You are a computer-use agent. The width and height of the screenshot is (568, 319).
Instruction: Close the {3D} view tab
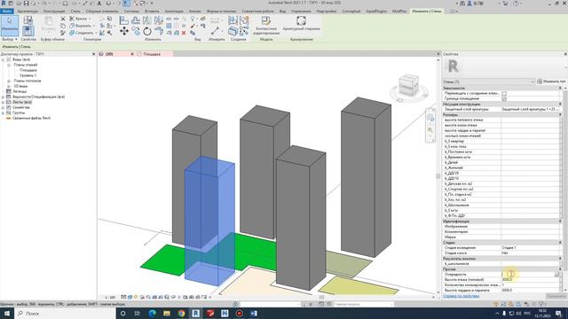pos(132,54)
